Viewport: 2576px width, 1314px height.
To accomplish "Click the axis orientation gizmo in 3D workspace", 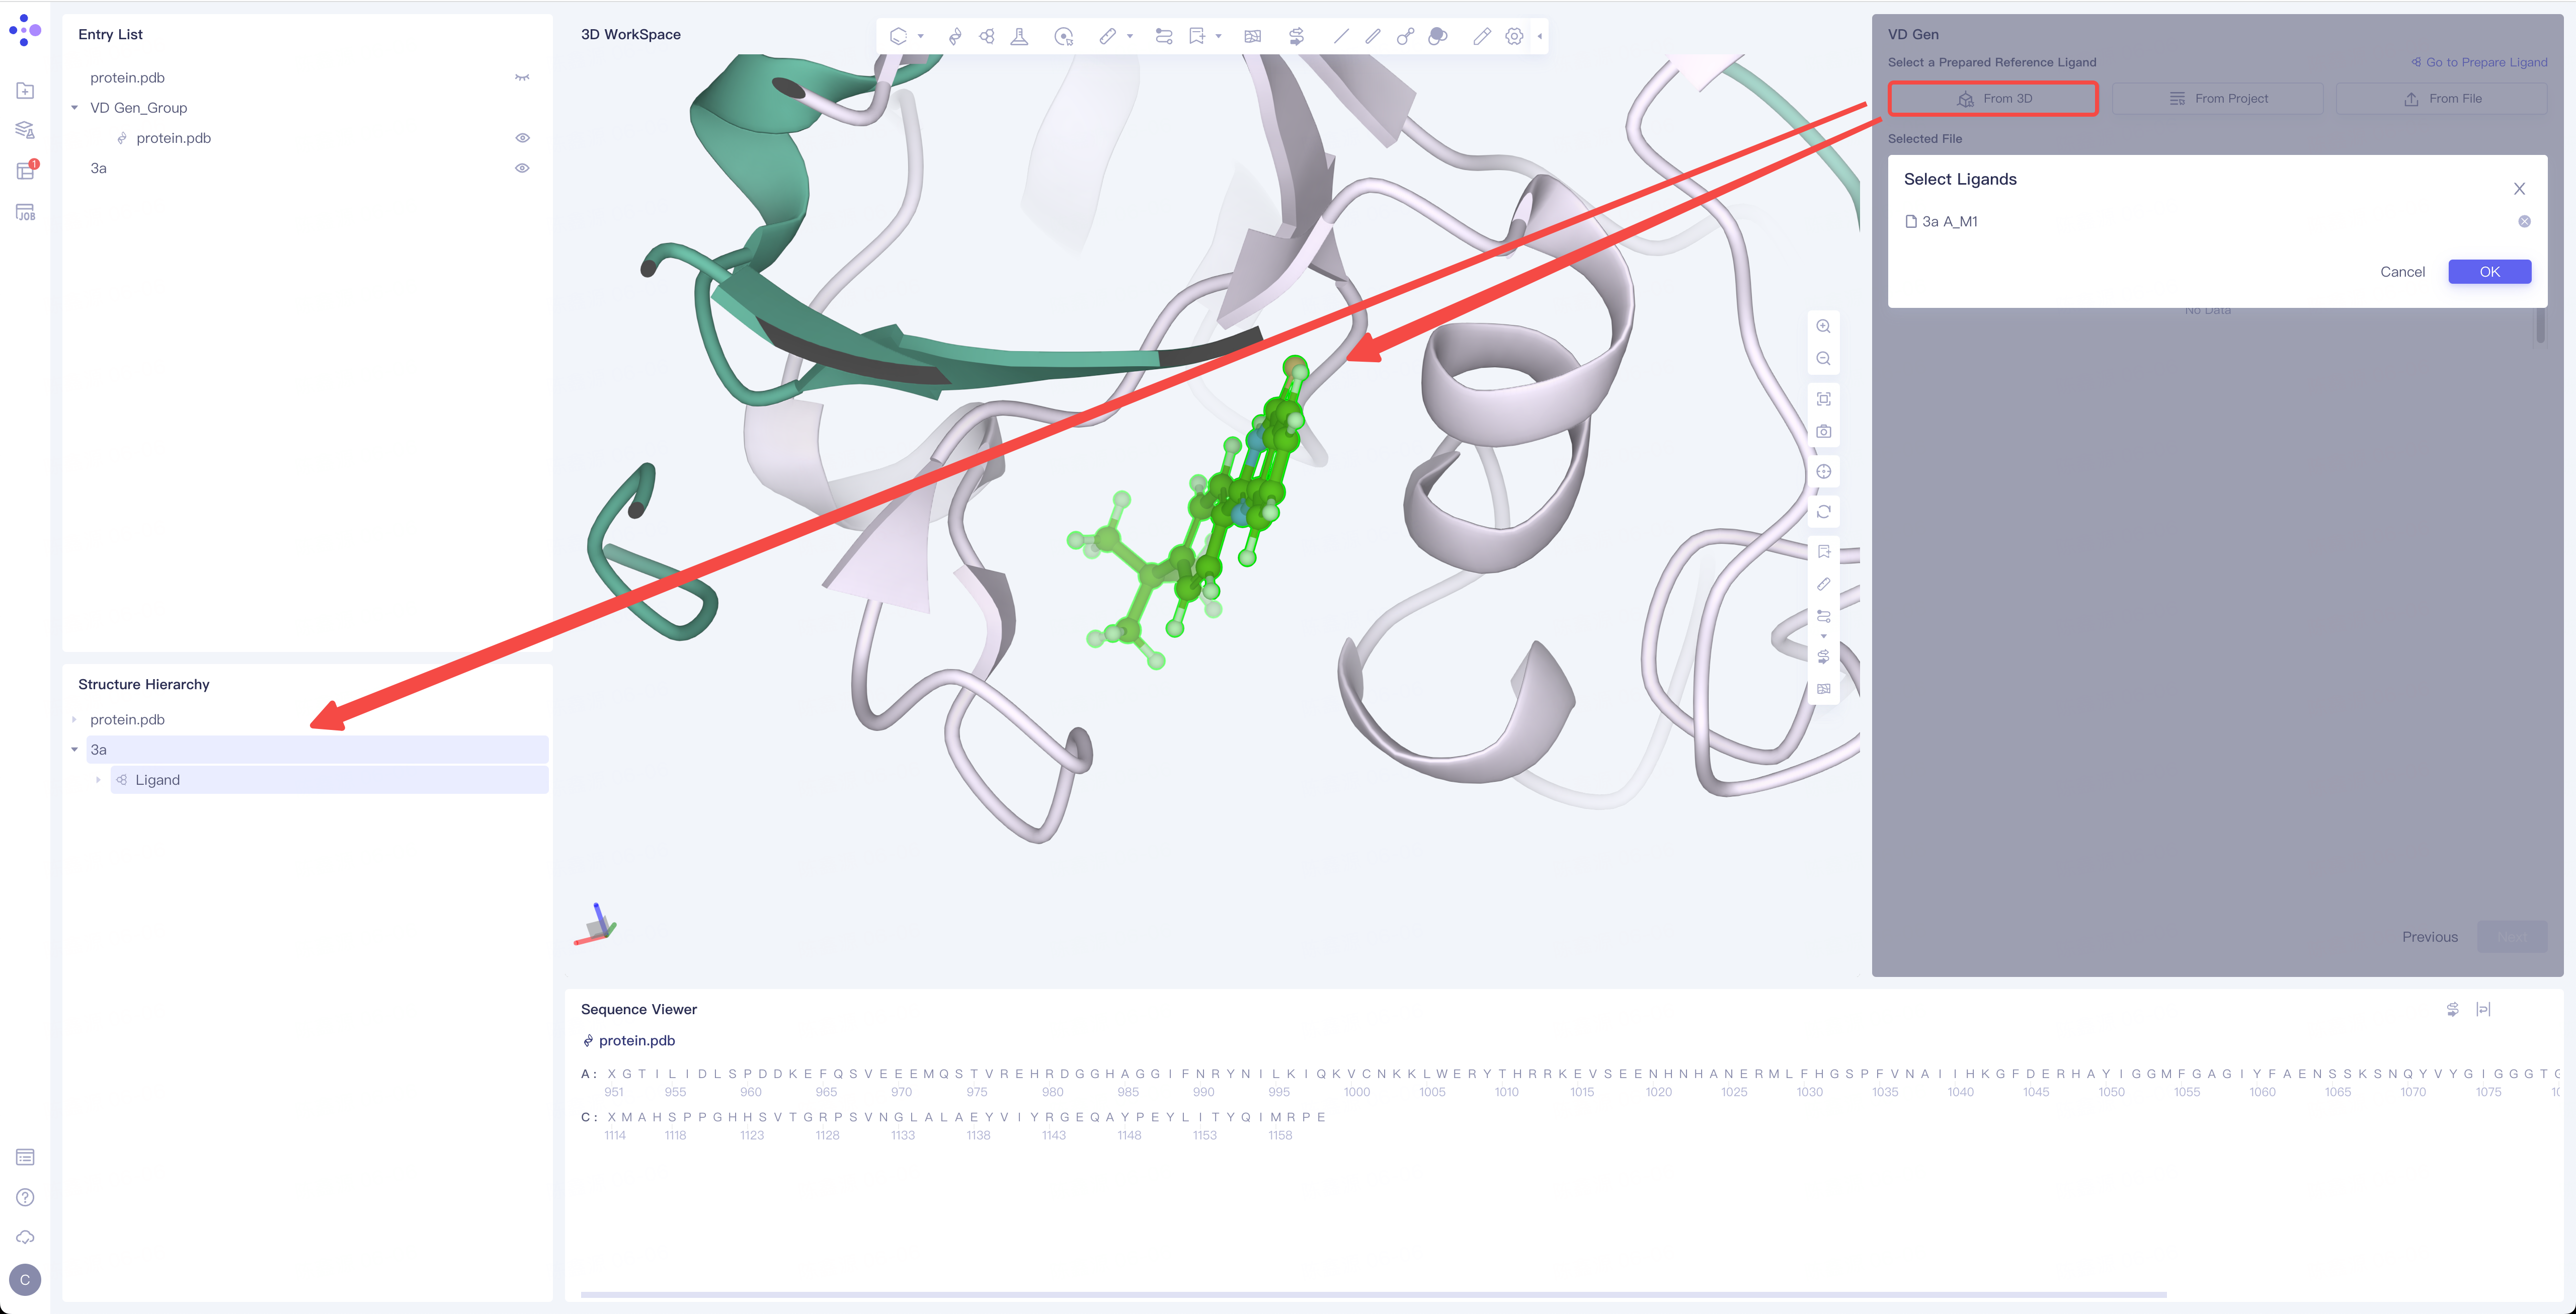I will pyautogui.click(x=596, y=925).
